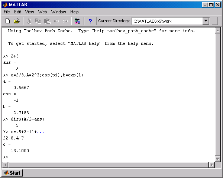223x178 pixels.
Task: Open the View menu
Action: pos(30,12)
